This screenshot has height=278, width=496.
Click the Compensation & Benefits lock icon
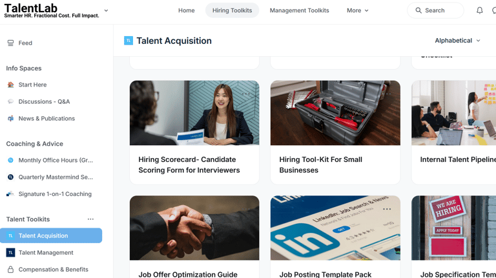click(10, 270)
